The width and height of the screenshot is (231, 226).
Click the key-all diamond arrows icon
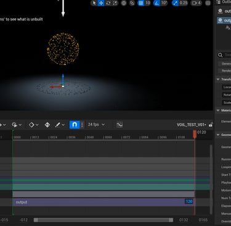(x=47, y=125)
